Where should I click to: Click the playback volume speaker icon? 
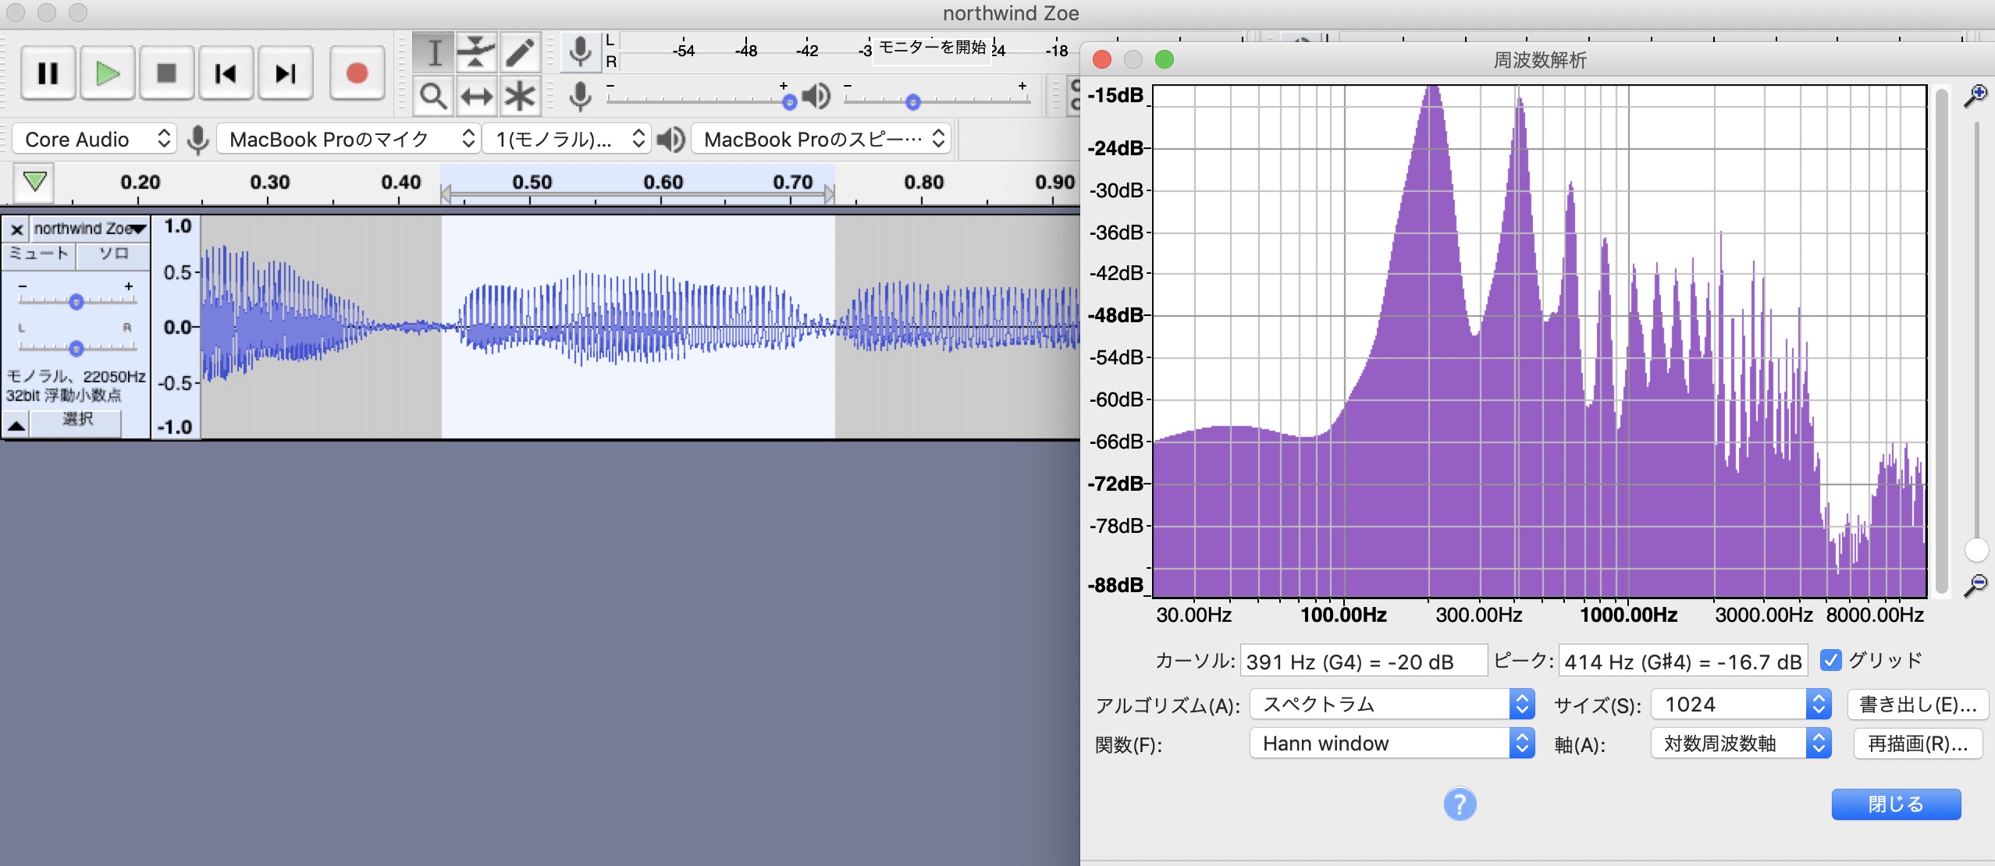click(816, 97)
